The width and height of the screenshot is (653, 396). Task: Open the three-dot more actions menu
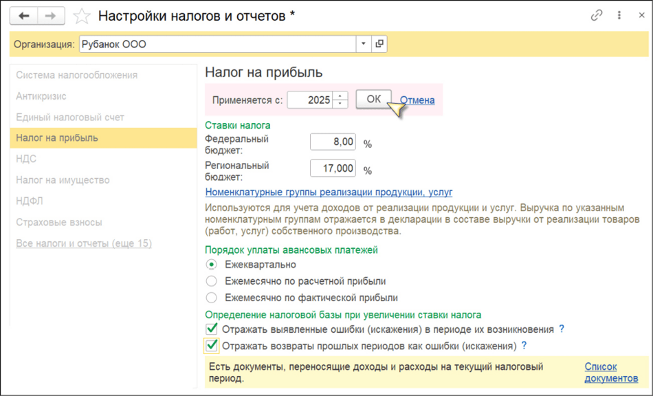click(619, 15)
